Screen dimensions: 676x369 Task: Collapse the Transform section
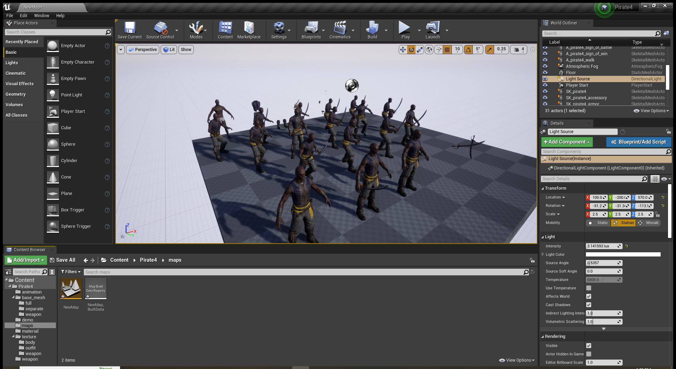point(543,188)
